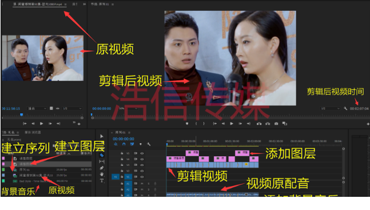The width and height of the screenshot is (370, 210).
Task: Play the source monitor clip
Action: coord(42,124)
